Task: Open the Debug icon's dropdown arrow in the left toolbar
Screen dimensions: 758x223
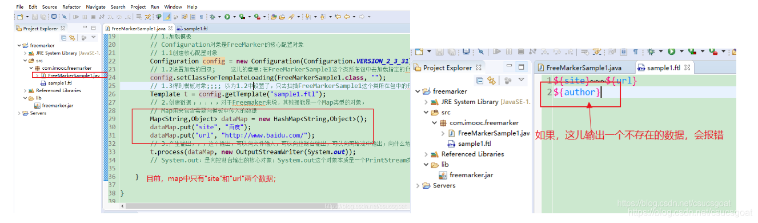Action: [219, 17]
